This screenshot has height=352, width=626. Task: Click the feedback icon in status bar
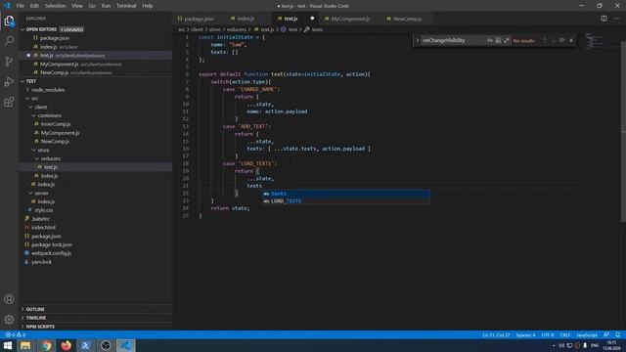pyautogui.click(x=606, y=334)
